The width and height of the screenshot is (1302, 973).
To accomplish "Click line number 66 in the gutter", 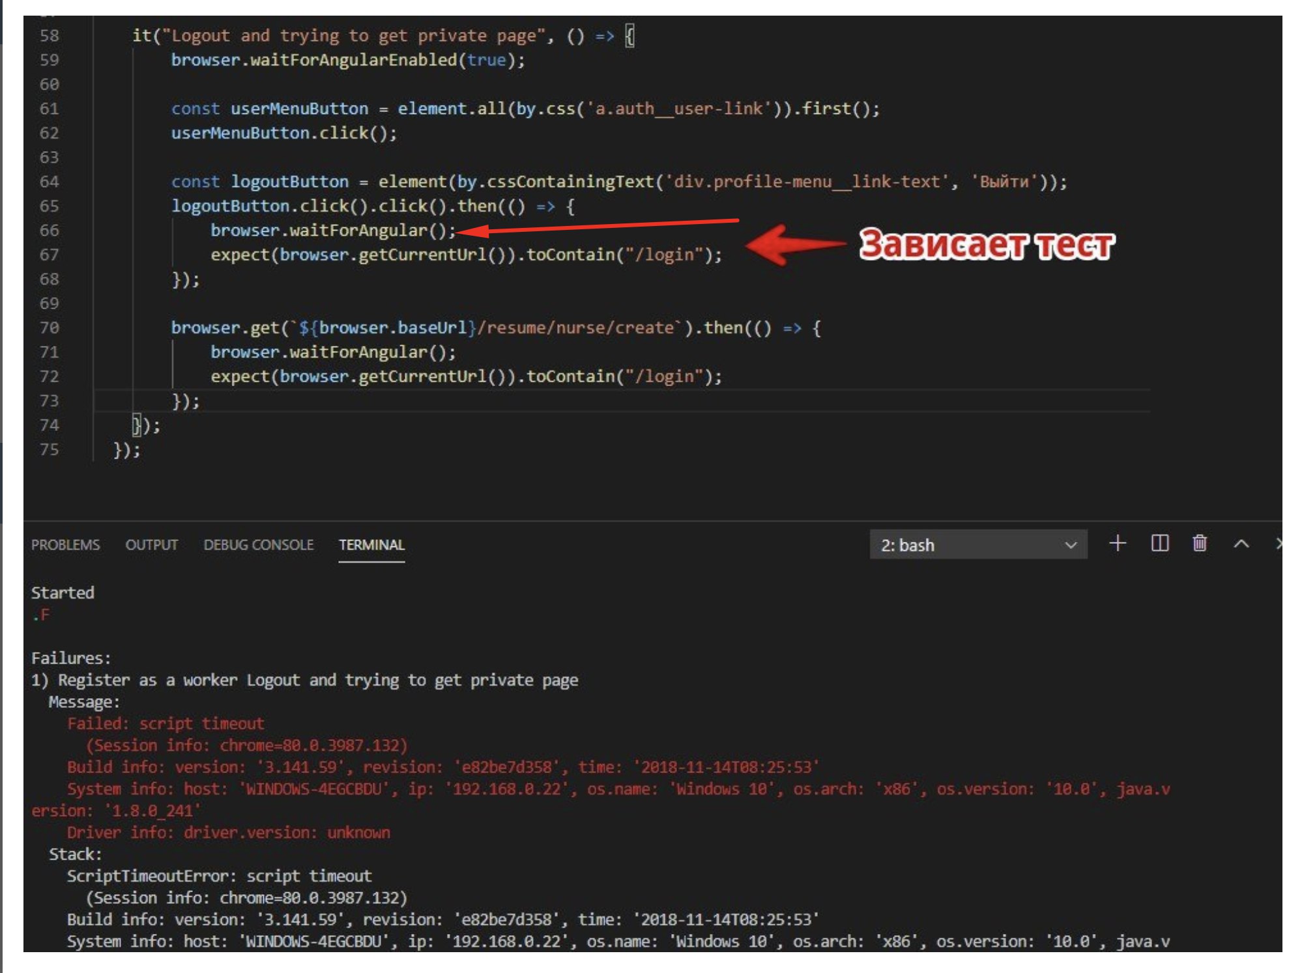I will coord(49,231).
